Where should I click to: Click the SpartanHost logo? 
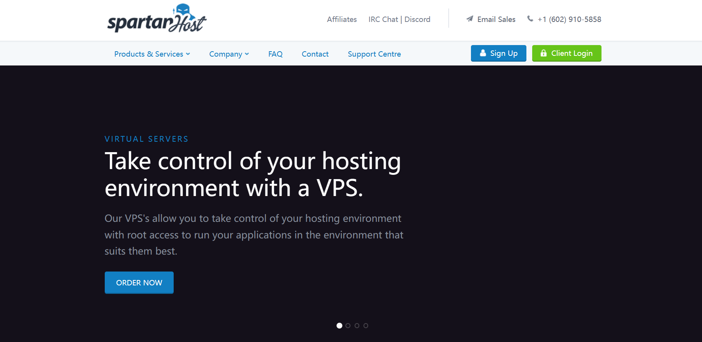coord(157,19)
